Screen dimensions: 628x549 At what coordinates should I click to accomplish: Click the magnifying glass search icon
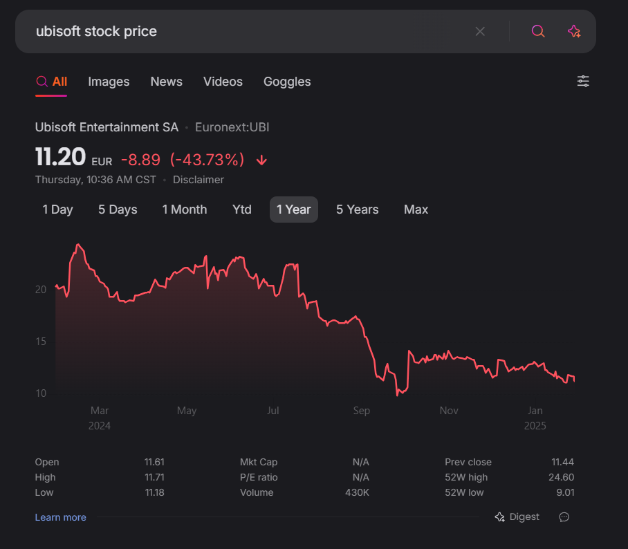pos(538,31)
